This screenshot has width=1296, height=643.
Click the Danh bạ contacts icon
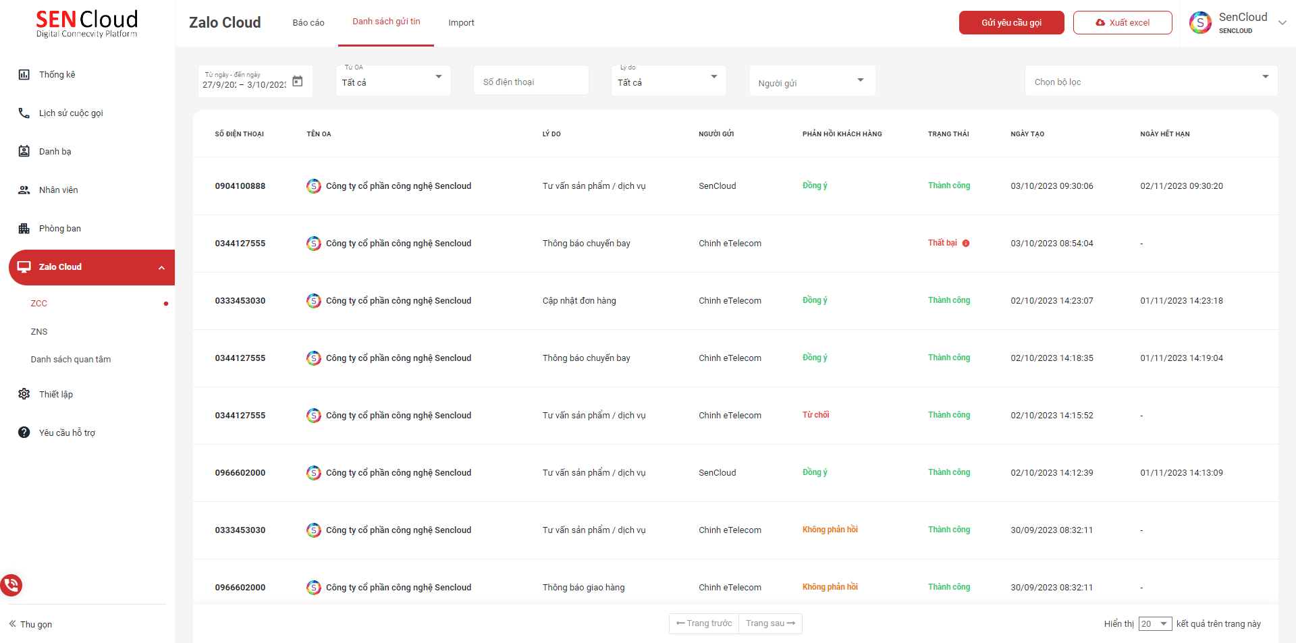click(24, 152)
